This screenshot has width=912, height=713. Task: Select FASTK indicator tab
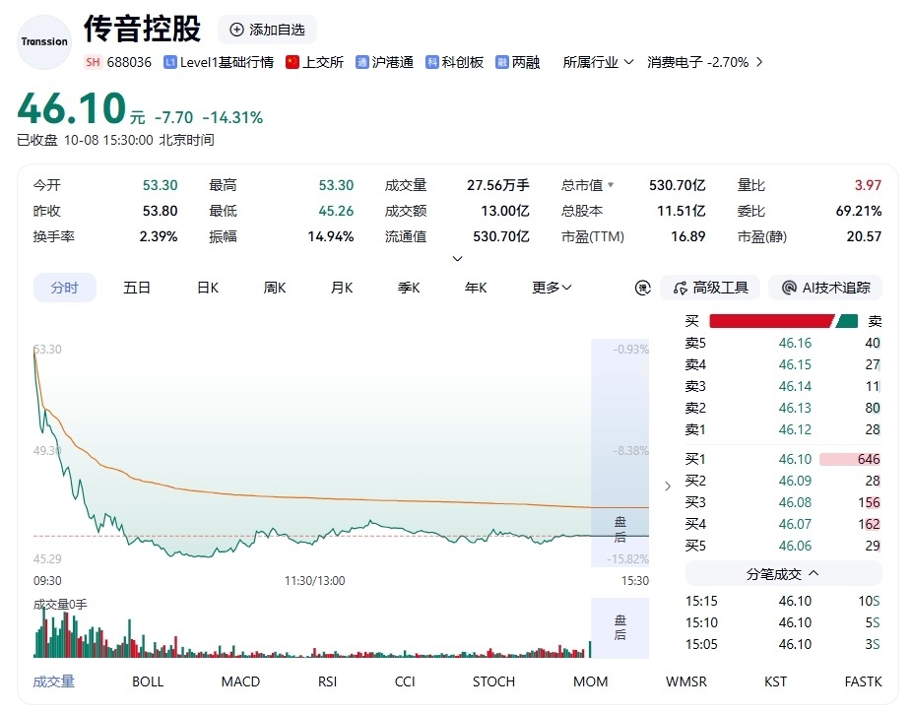(x=863, y=681)
